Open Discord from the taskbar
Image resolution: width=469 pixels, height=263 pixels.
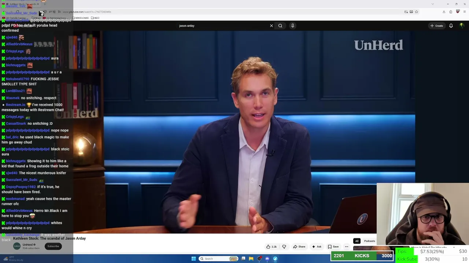(x=267, y=259)
